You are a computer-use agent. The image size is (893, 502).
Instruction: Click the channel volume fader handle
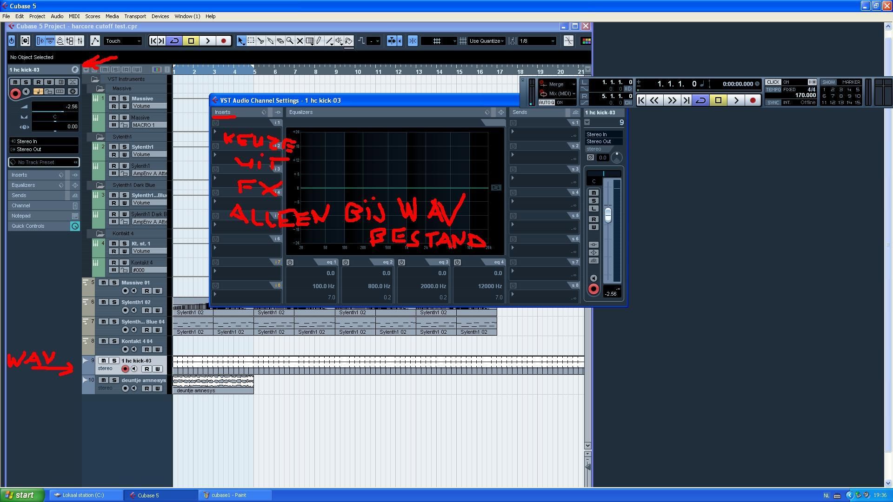(607, 215)
